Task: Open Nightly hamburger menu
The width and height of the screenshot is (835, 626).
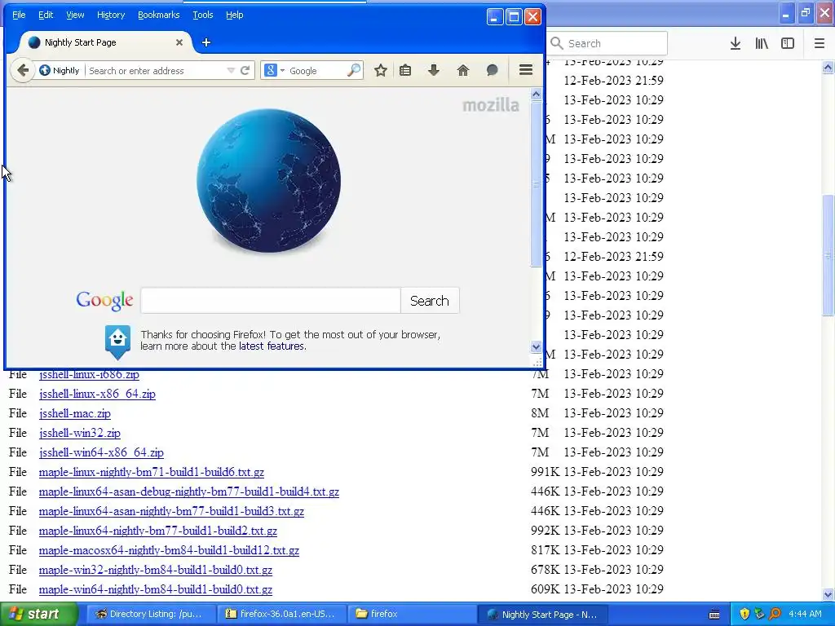Action: pyautogui.click(x=526, y=70)
